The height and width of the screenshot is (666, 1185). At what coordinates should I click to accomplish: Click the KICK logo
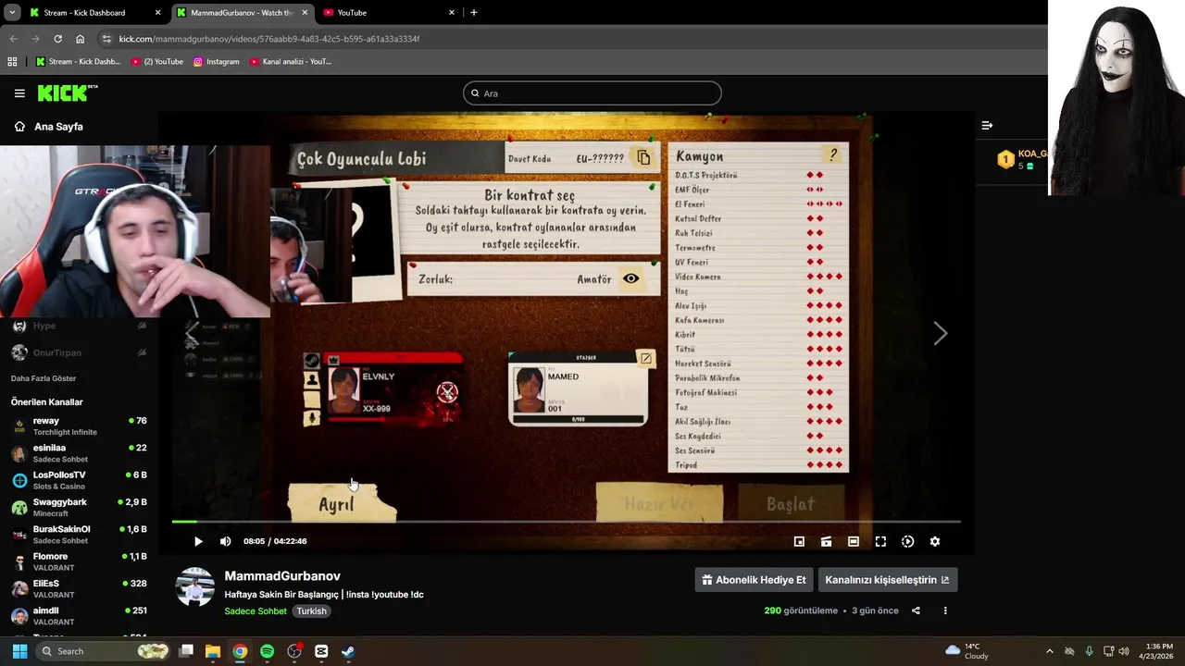click(x=68, y=92)
